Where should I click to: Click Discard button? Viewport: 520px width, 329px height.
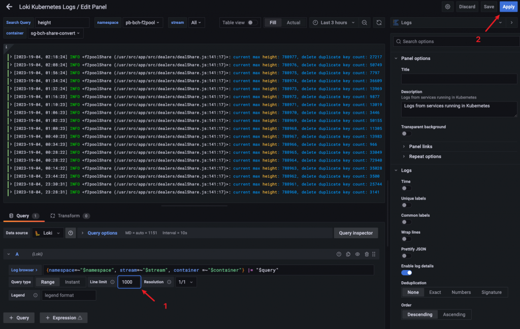click(467, 7)
